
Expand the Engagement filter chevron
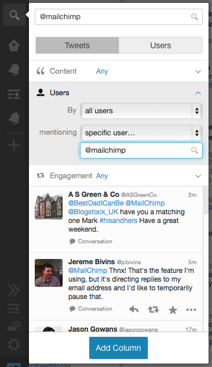(198, 176)
